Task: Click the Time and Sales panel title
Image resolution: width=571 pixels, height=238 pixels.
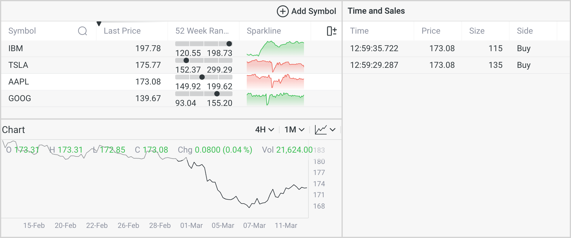Action: [376, 11]
